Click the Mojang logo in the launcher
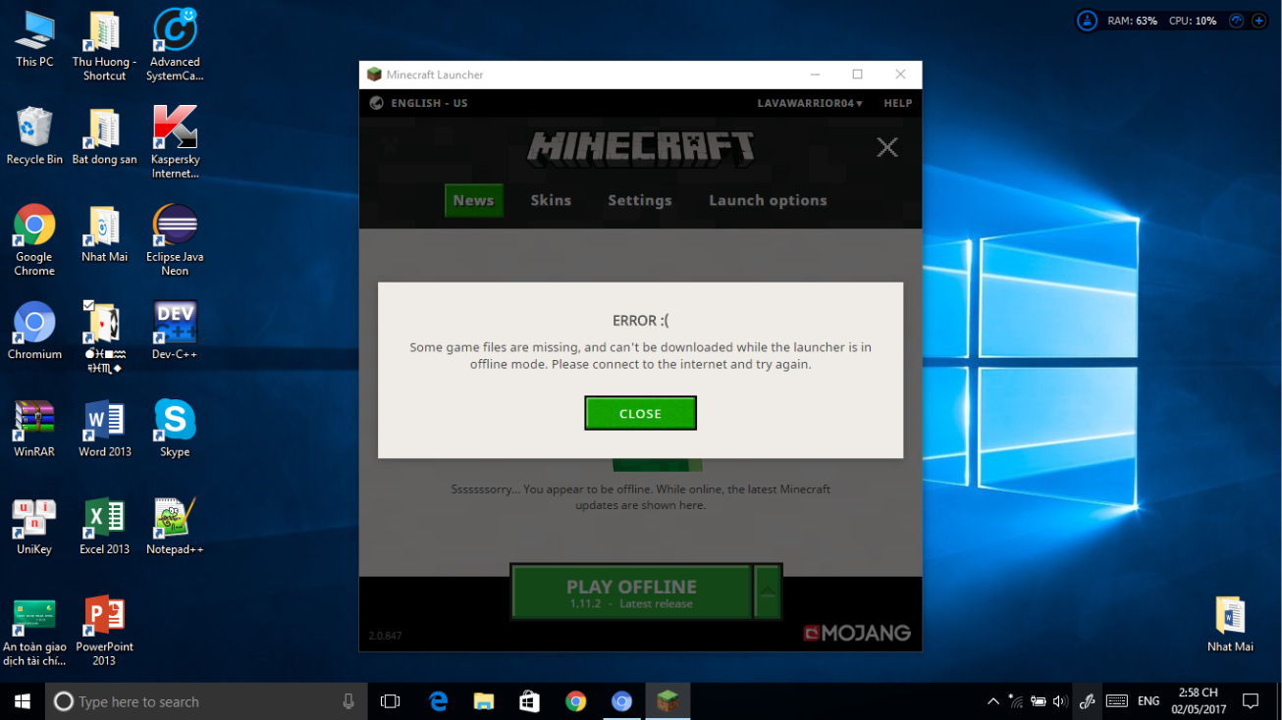Image resolution: width=1282 pixels, height=720 pixels. point(857,633)
